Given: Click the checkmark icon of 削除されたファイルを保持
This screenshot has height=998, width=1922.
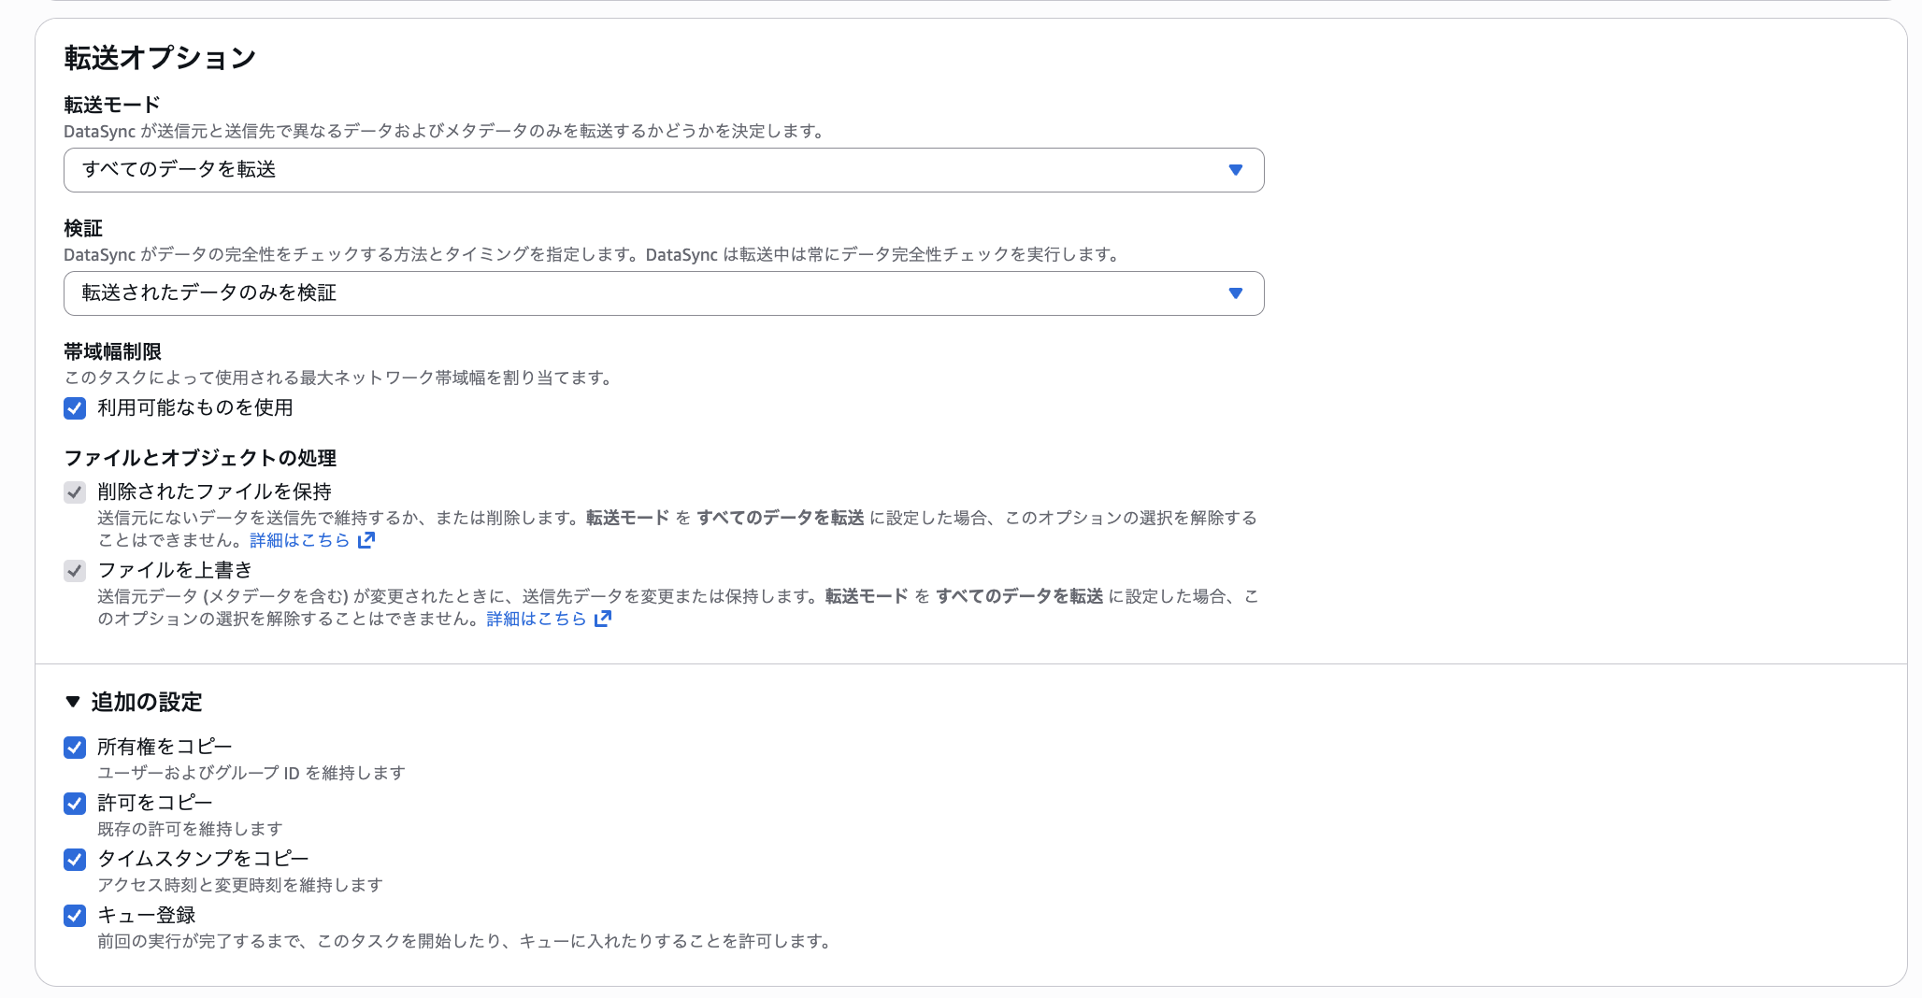Looking at the screenshot, I should pos(74,492).
